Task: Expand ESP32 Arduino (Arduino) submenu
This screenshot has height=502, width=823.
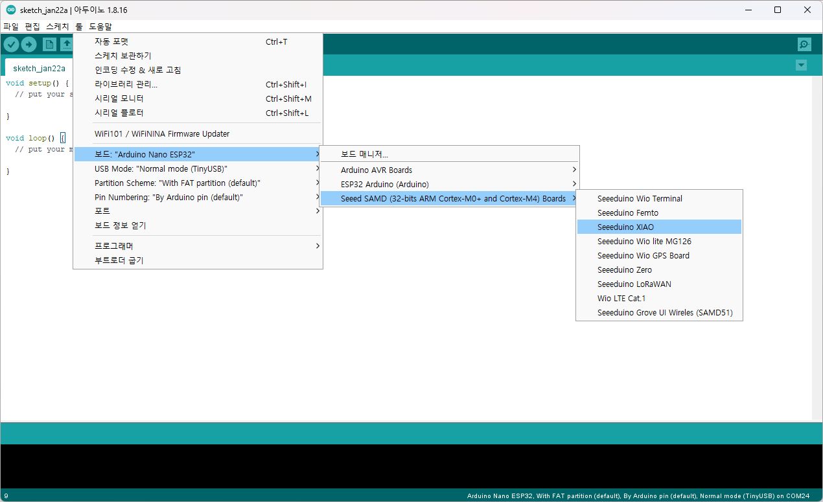Action: (450, 184)
